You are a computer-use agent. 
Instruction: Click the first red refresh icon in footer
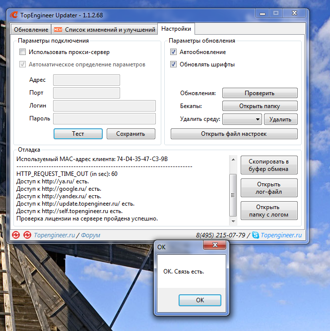point(16,235)
